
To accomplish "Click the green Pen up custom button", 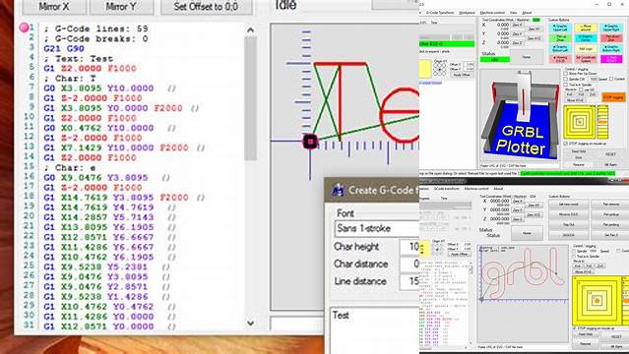I will click(x=560, y=38).
